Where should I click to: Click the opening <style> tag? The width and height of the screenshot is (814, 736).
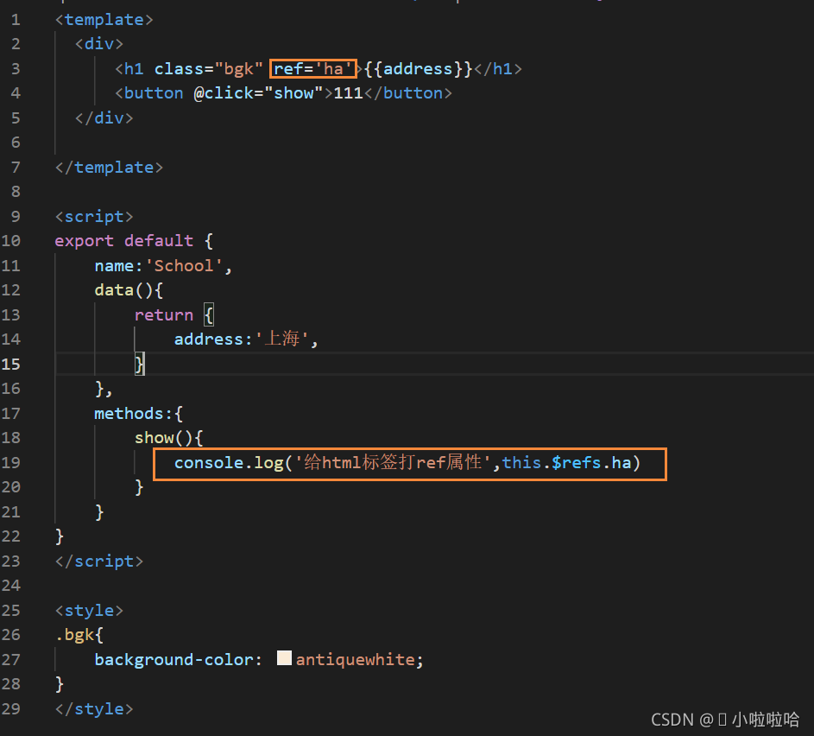(89, 610)
